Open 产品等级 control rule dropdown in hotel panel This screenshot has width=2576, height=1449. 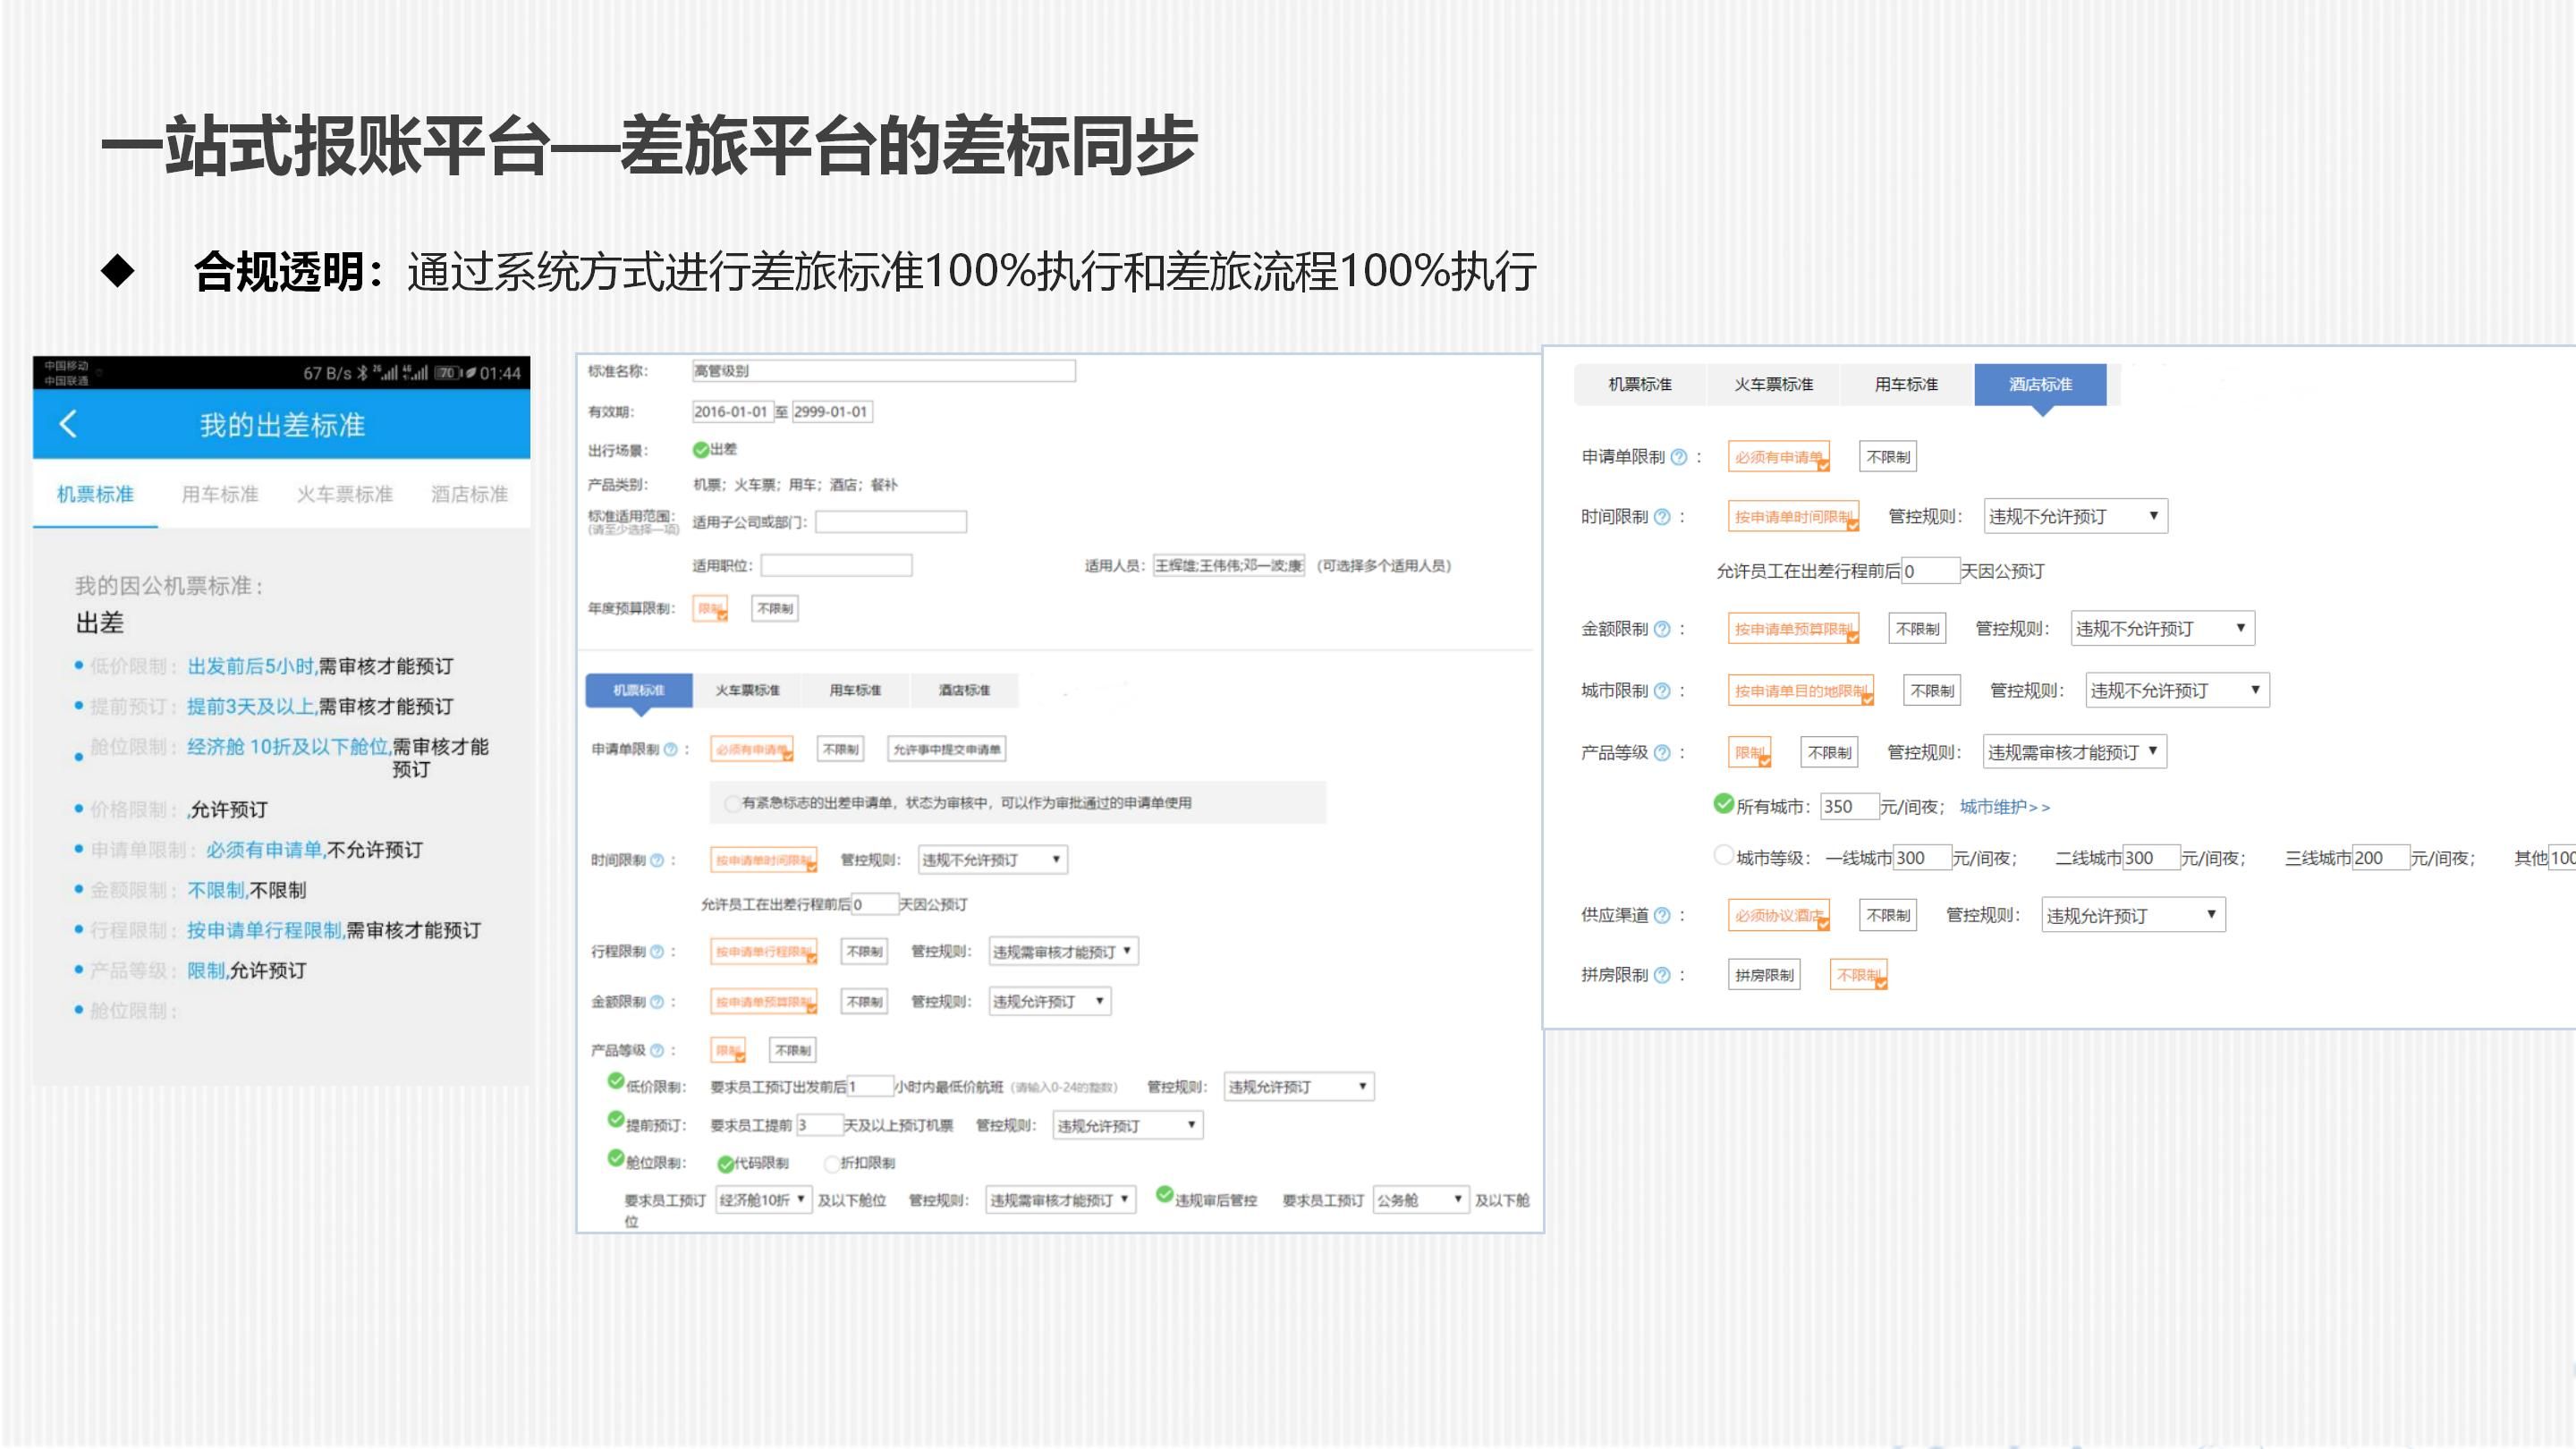point(2075,751)
